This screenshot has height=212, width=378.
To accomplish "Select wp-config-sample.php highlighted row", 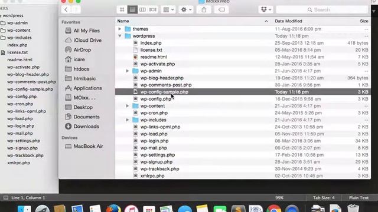I will (x=243, y=92).
